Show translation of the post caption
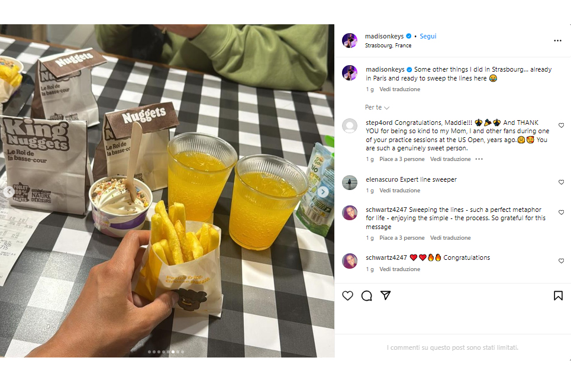The image size is (571, 380). [x=399, y=89]
